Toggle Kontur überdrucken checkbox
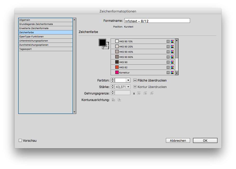Image resolution: width=236 pixels, height=169 pixels. click(135, 87)
